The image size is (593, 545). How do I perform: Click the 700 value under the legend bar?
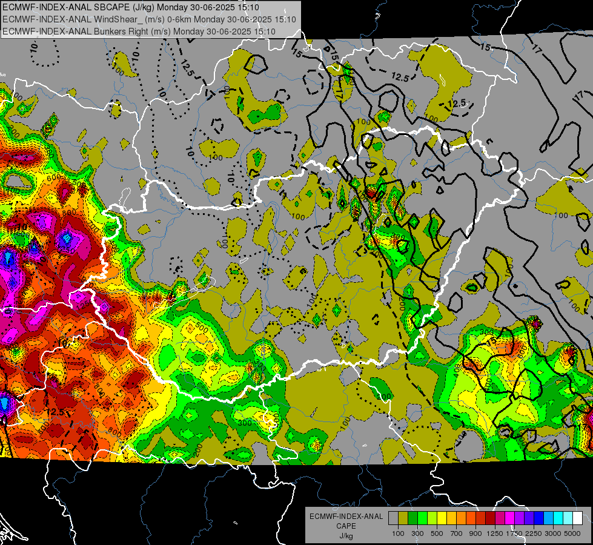point(456,533)
